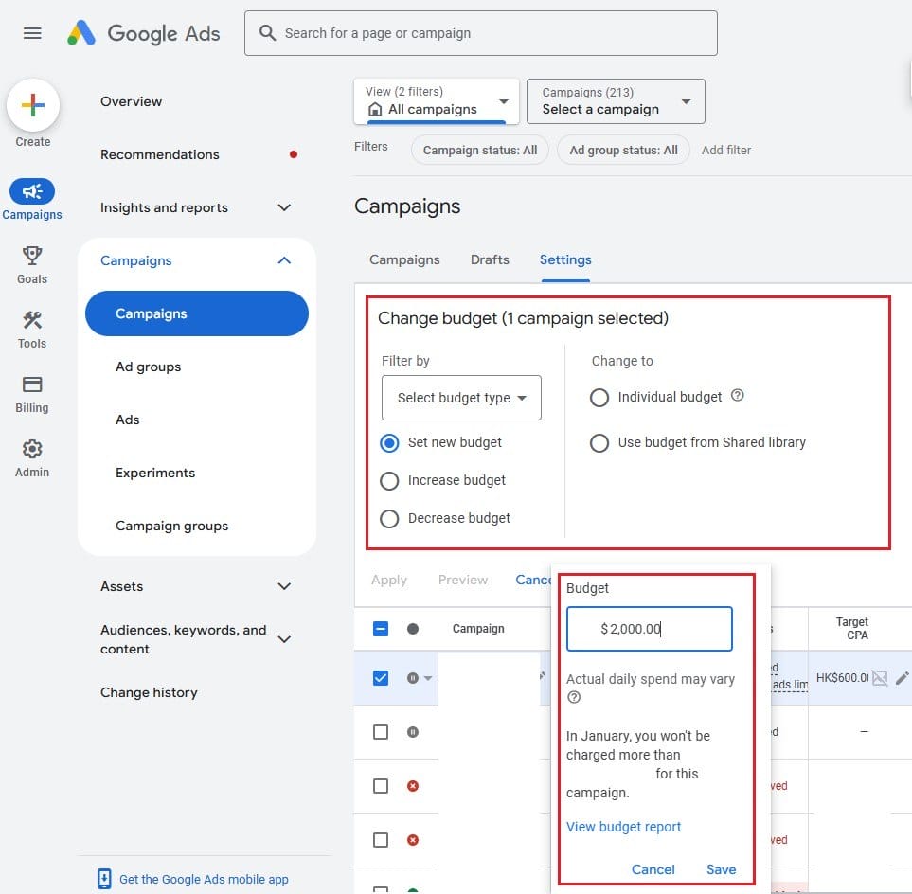Save the new budget amount
The width and height of the screenshot is (912, 894).
click(x=721, y=869)
